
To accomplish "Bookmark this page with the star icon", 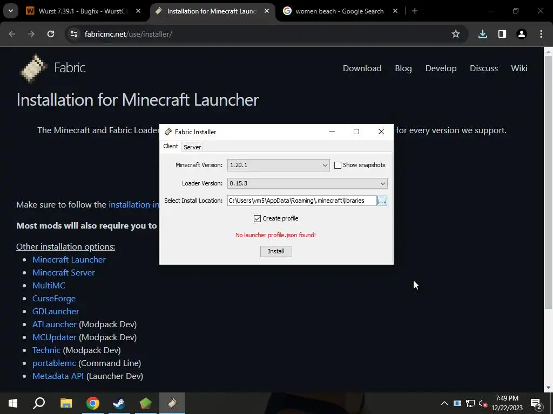I will pyautogui.click(x=456, y=34).
